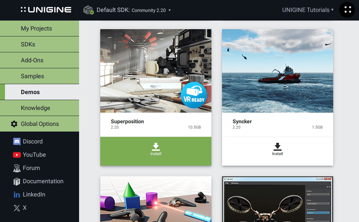359x222 pixels.
Task: Click the VR READY badge on Superposition
Action: coord(194,95)
